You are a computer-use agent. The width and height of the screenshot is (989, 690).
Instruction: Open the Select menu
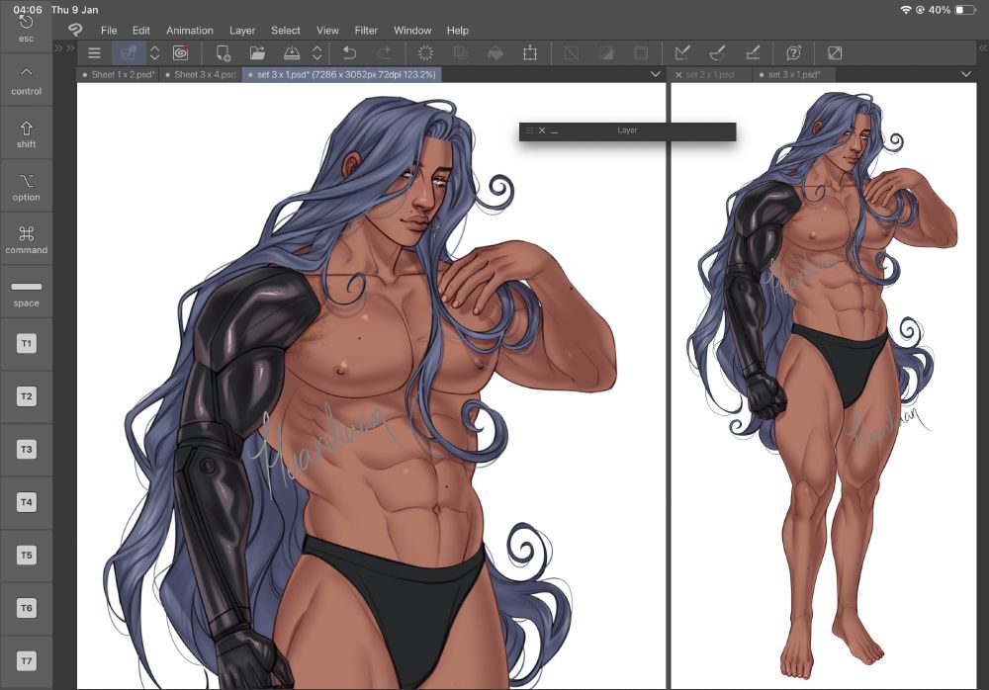[x=285, y=31]
